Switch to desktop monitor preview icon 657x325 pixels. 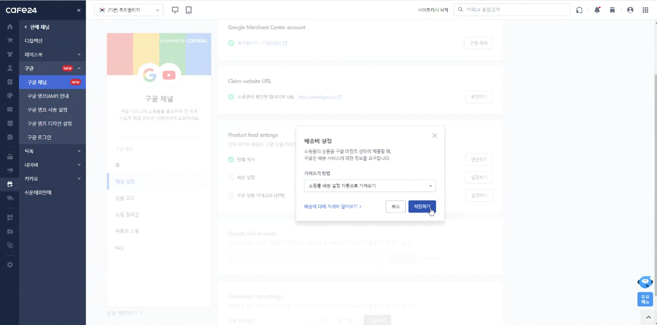pos(175,10)
